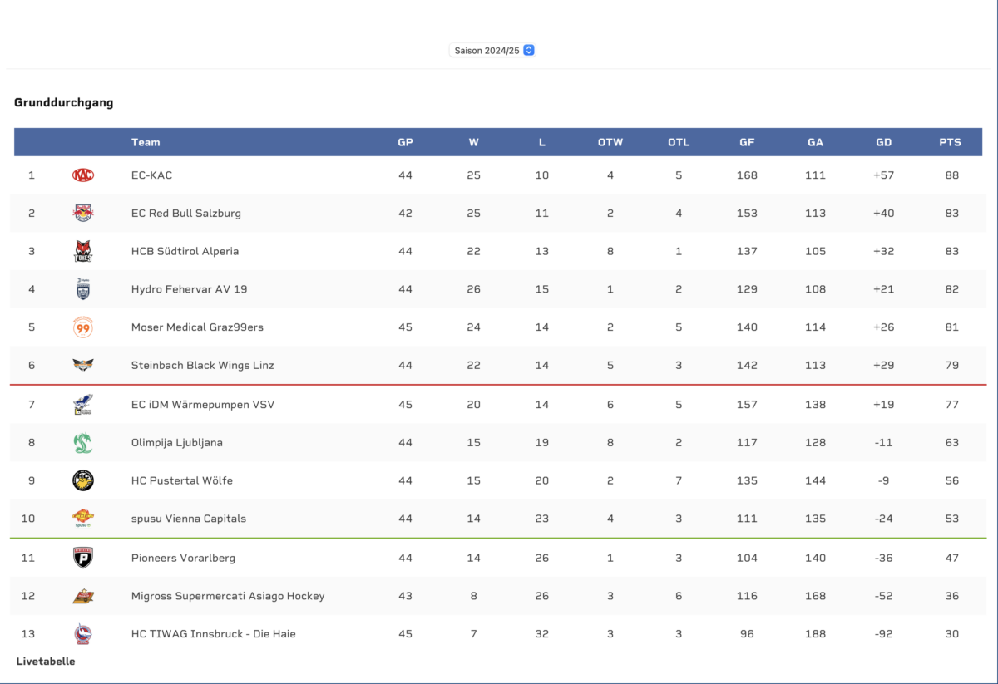Click the Black Wings Linz logo

pyautogui.click(x=83, y=365)
